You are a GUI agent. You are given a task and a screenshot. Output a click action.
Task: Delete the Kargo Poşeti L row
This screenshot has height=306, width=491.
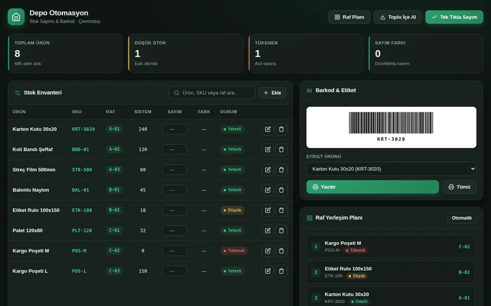pos(282,271)
